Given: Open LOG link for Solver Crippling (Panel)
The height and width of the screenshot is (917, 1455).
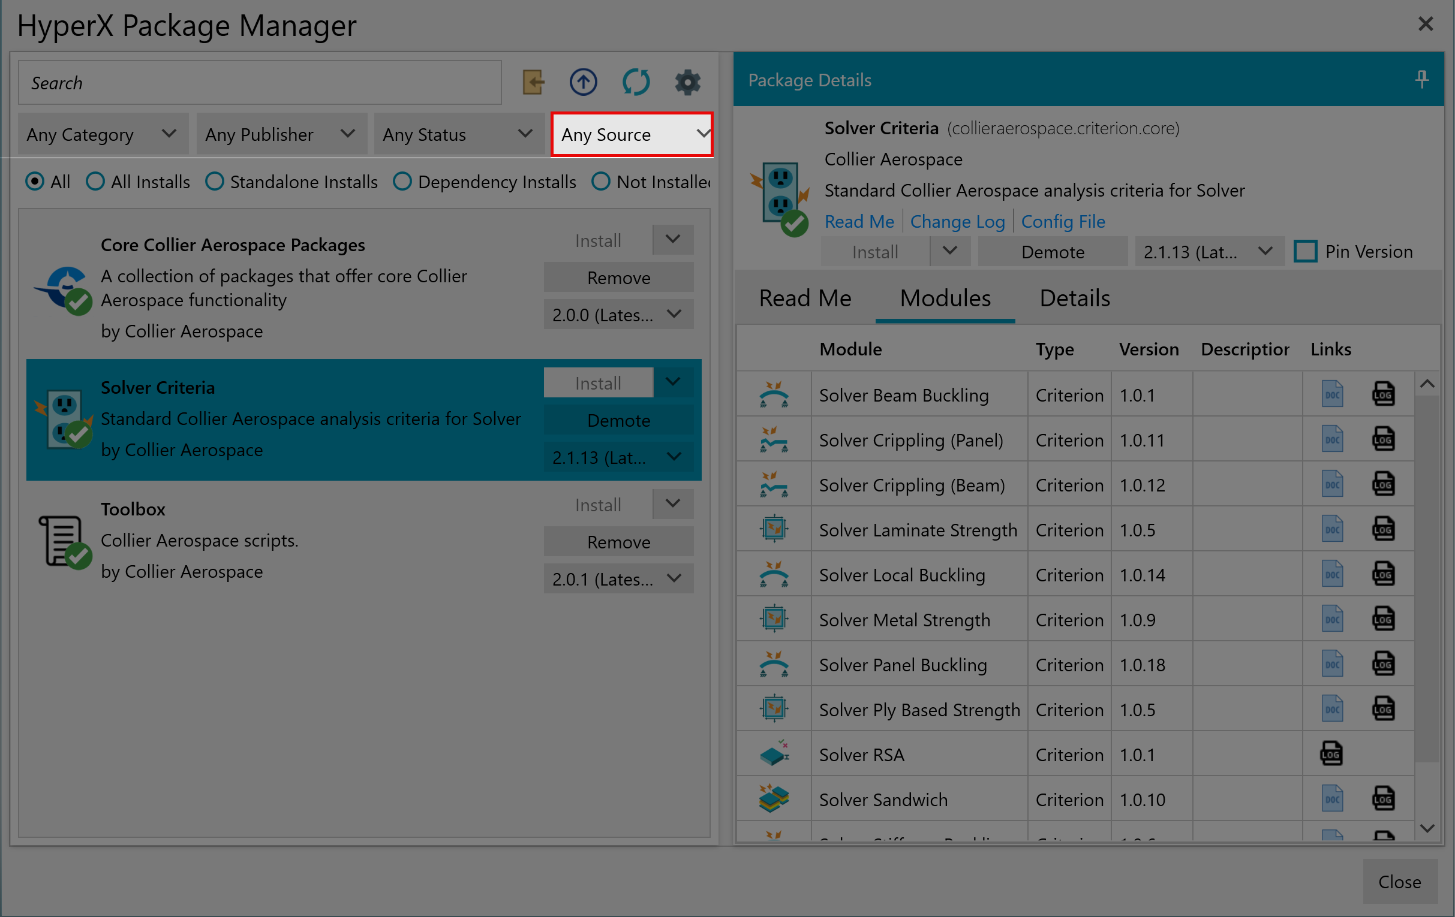Looking at the screenshot, I should pyautogui.click(x=1383, y=439).
